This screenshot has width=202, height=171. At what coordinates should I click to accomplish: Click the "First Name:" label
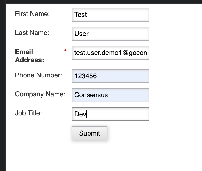point(32,14)
